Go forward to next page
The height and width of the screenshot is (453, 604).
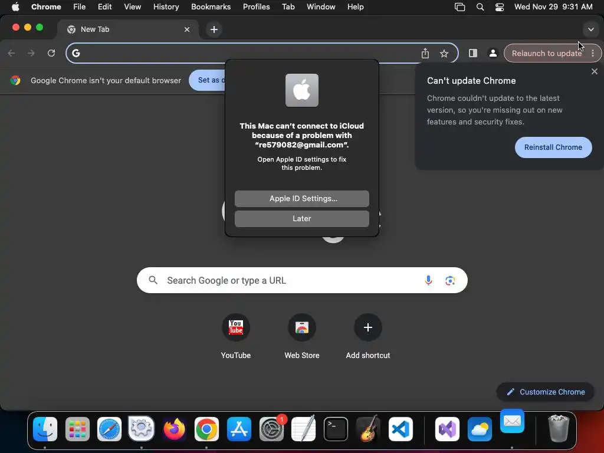click(x=31, y=53)
